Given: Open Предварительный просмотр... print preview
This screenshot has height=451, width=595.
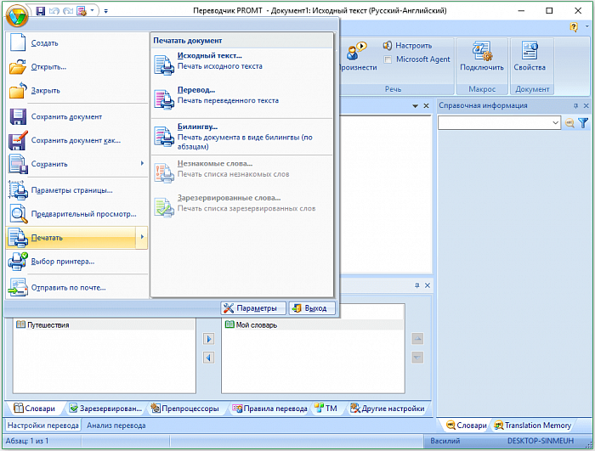Looking at the screenshot, I should pos(77,214).
